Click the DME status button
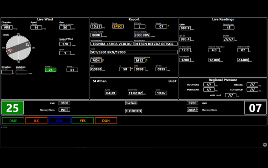 [13, 121]
